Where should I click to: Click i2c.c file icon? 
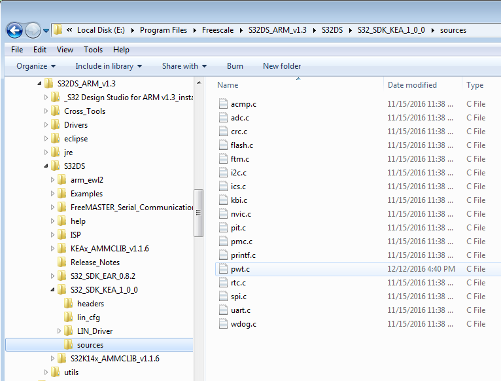click(223, 172)
